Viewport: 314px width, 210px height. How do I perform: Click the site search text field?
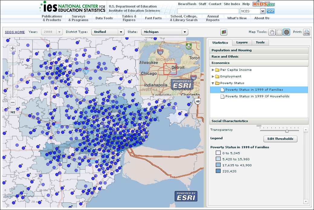(x=208, y=11)
